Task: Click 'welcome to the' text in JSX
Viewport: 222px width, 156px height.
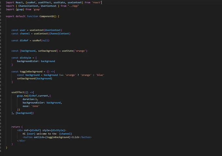Action: pyautogui.click(x=46, y=134)
